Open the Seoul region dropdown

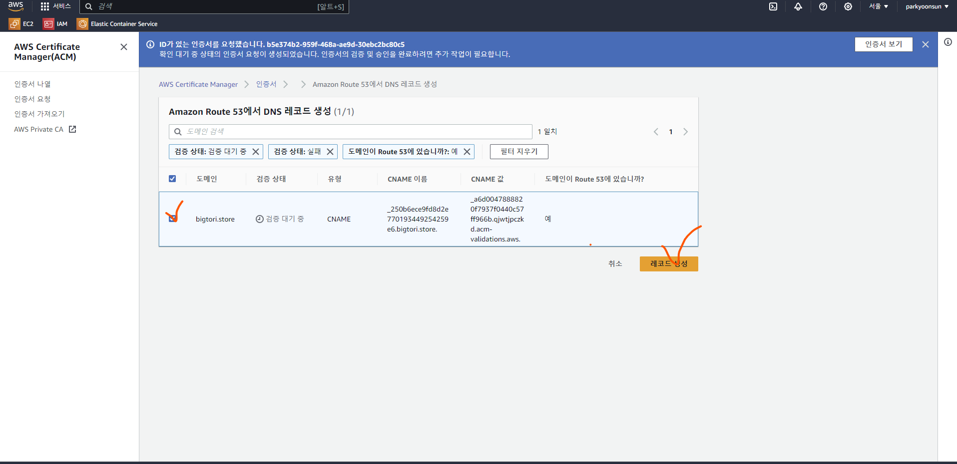pos(879,6)
